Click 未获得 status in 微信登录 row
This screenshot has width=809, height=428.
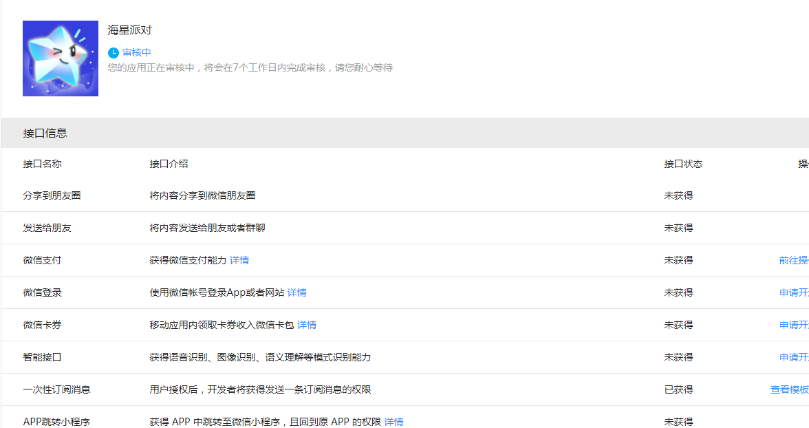[678, 292]
